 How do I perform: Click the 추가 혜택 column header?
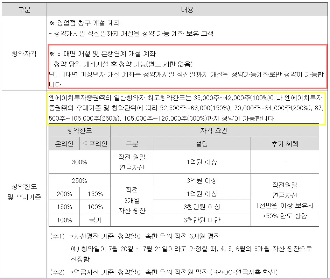click(x=285, y=144)
